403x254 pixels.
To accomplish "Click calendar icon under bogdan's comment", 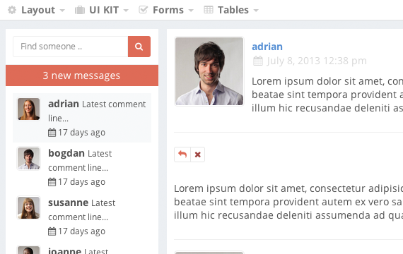I will coord(52,182).
